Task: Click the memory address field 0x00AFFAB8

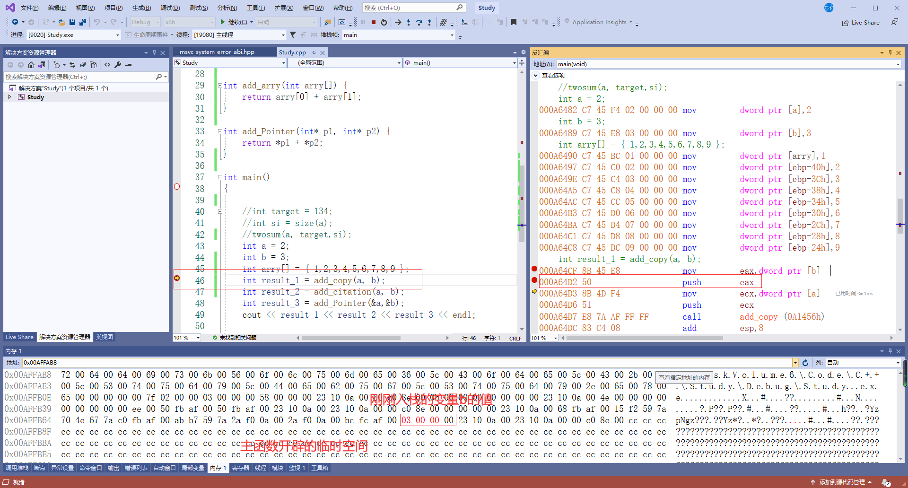Action: [407, 363]
